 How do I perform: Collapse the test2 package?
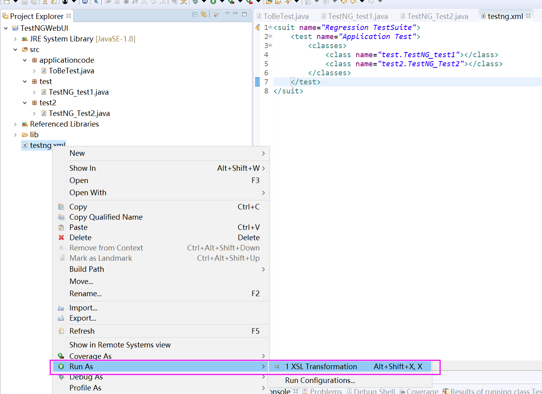(25, 103)
